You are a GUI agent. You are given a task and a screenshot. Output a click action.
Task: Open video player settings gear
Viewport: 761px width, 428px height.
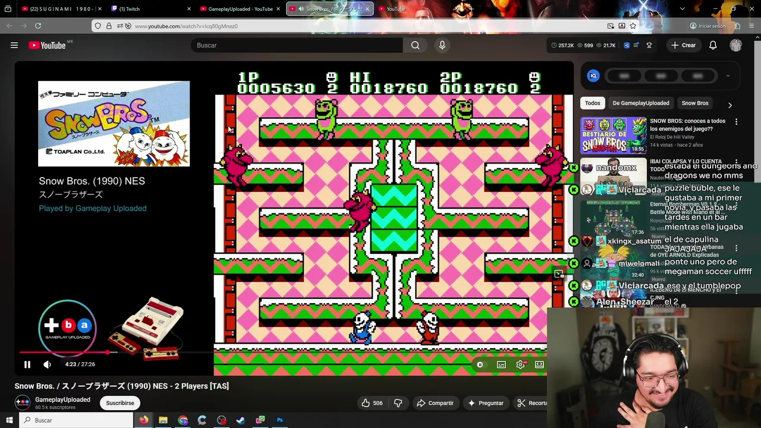click(x=520, y=364)
